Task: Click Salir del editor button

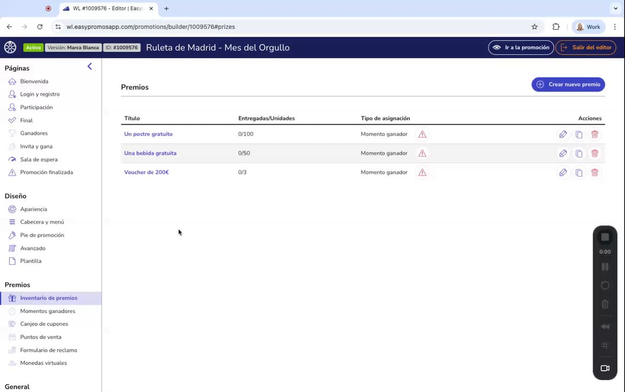Action: [586, 47]
